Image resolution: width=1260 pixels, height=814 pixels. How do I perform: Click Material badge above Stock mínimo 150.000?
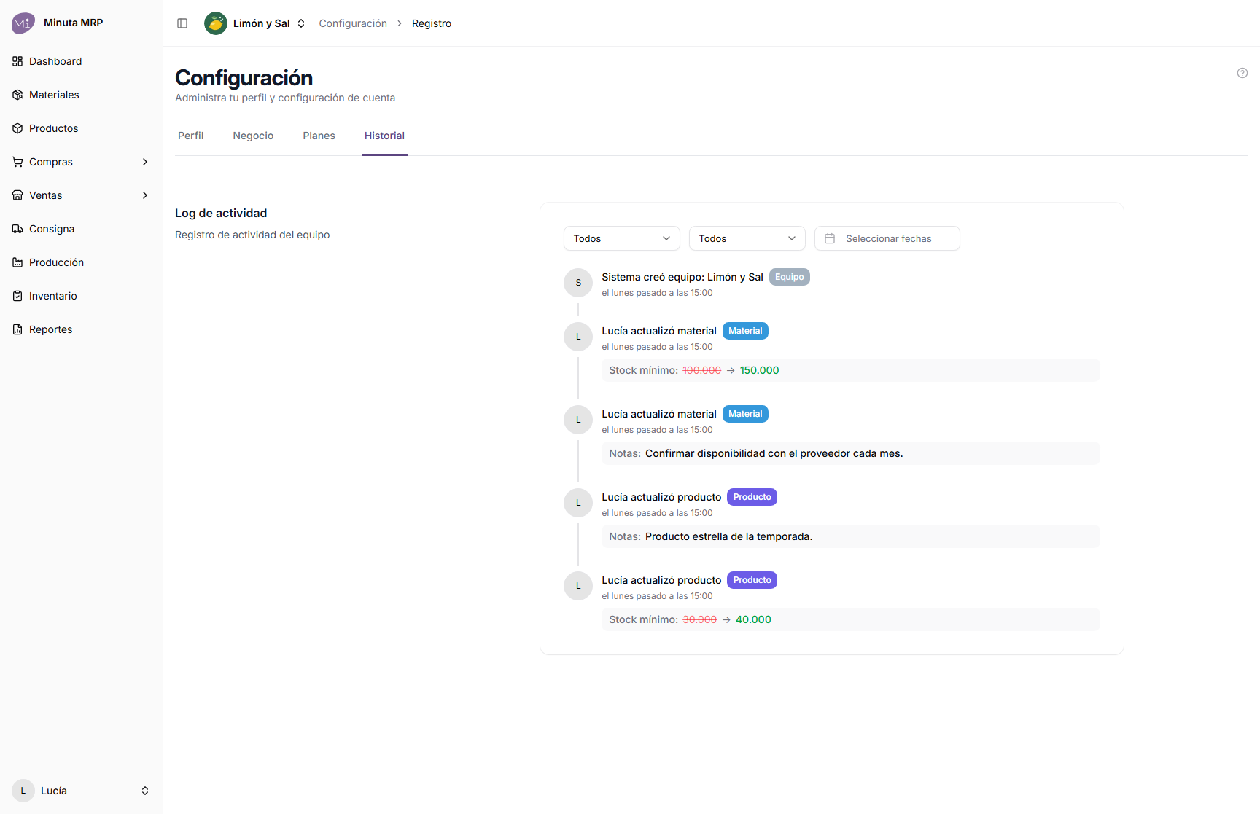(x=745, y=331)
